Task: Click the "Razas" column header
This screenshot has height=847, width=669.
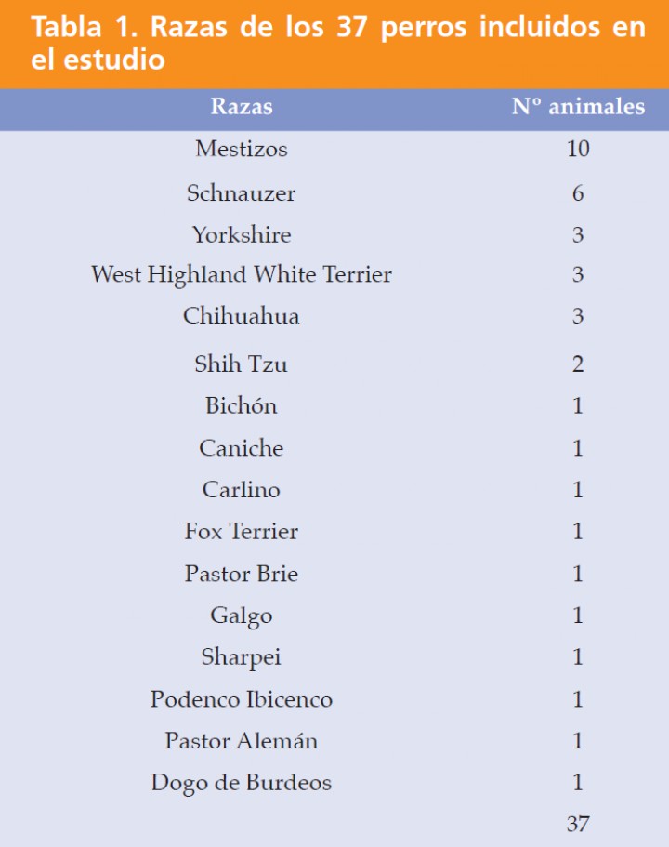Action: tap(242, 107)
